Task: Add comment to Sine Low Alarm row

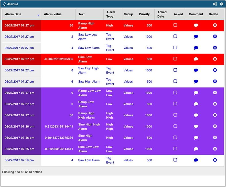Action: click(x=196, y=59)
